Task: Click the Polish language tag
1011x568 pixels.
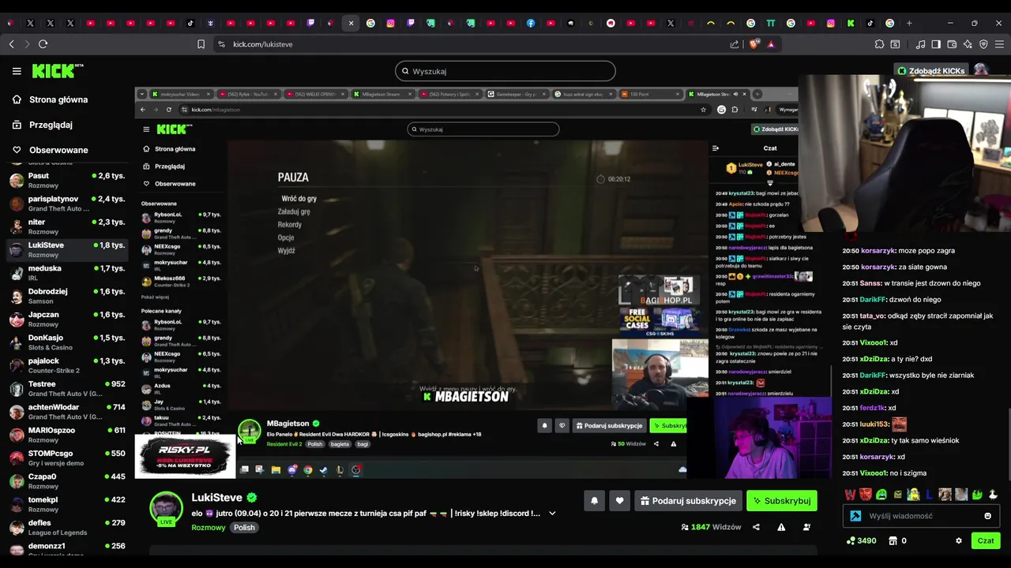Action: [244, 528]
